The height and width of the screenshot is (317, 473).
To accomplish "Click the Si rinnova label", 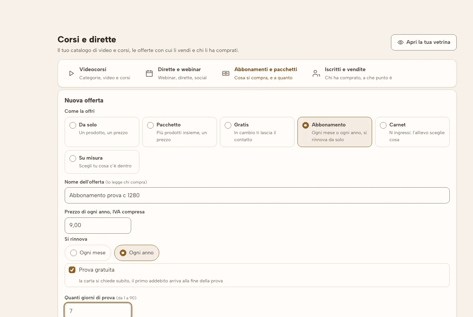I will click(76, 239).
